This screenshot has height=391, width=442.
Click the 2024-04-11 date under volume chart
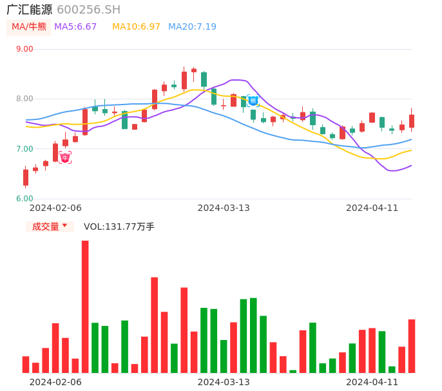coord(372,382)
